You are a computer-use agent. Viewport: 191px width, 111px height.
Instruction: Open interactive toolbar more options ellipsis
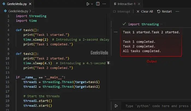pyautogui.click(x=177, y=11)
